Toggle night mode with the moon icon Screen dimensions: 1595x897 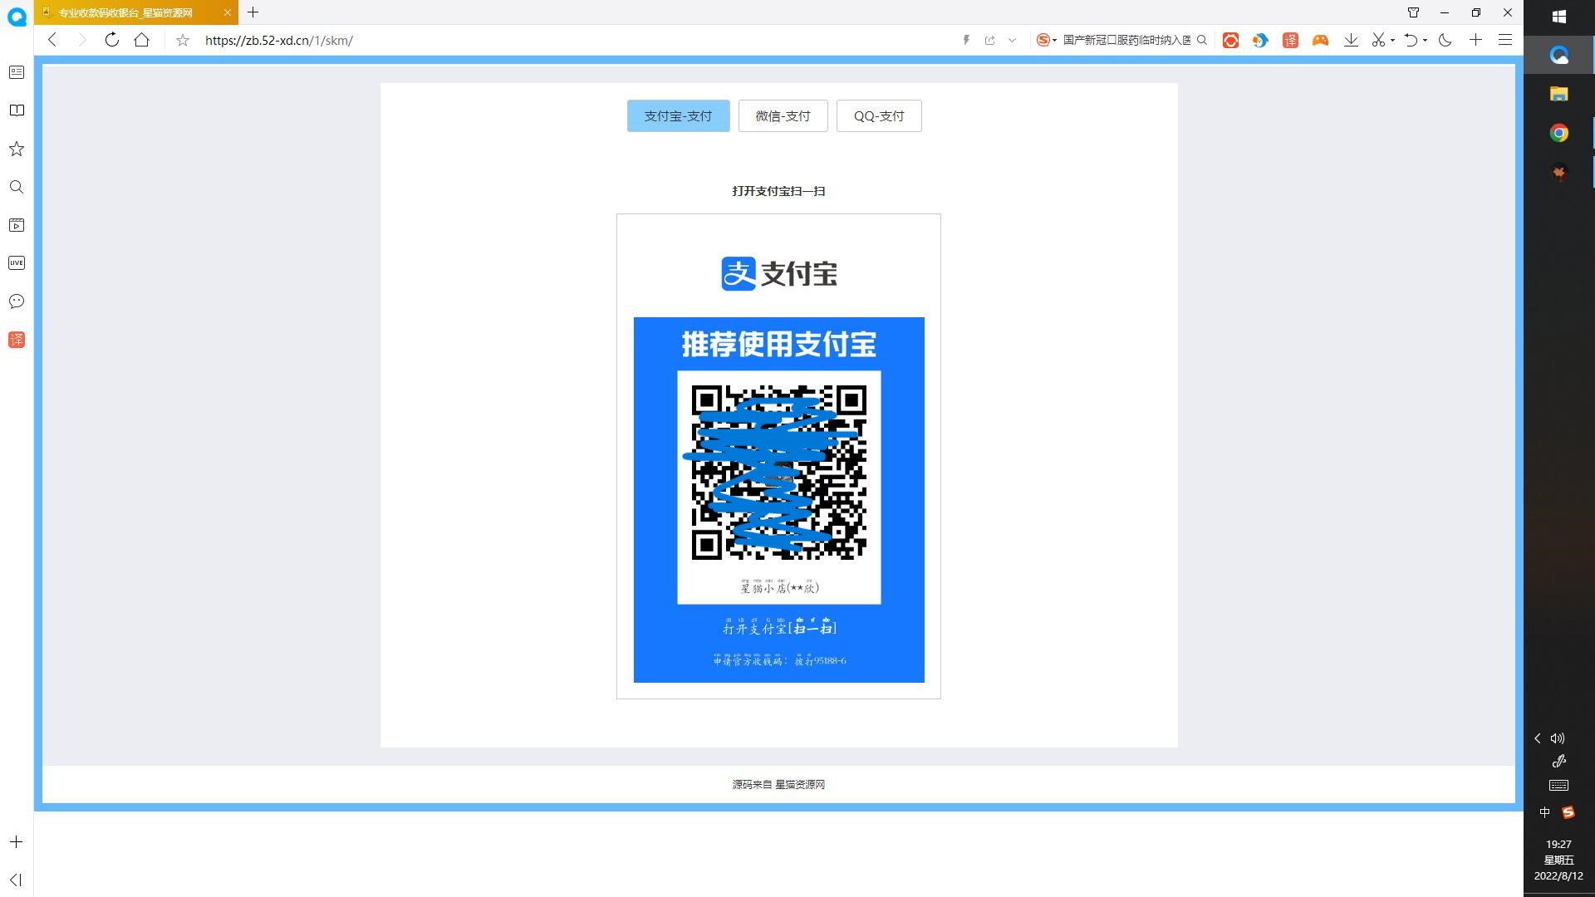[x=1444, y=40]
